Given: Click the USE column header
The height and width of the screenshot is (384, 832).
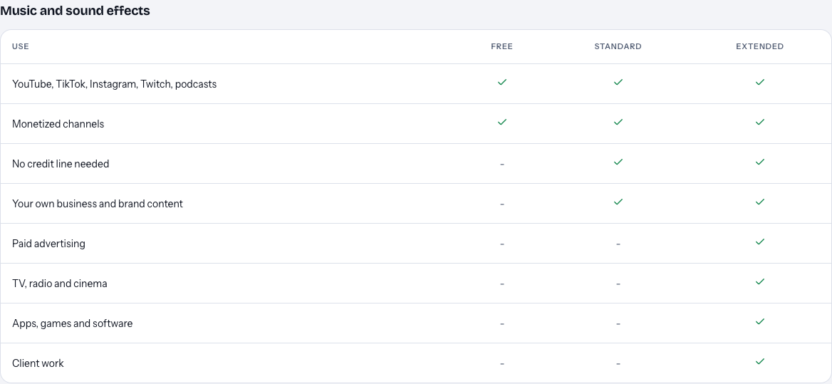Looking at the screenshot, I should point(21,47).
